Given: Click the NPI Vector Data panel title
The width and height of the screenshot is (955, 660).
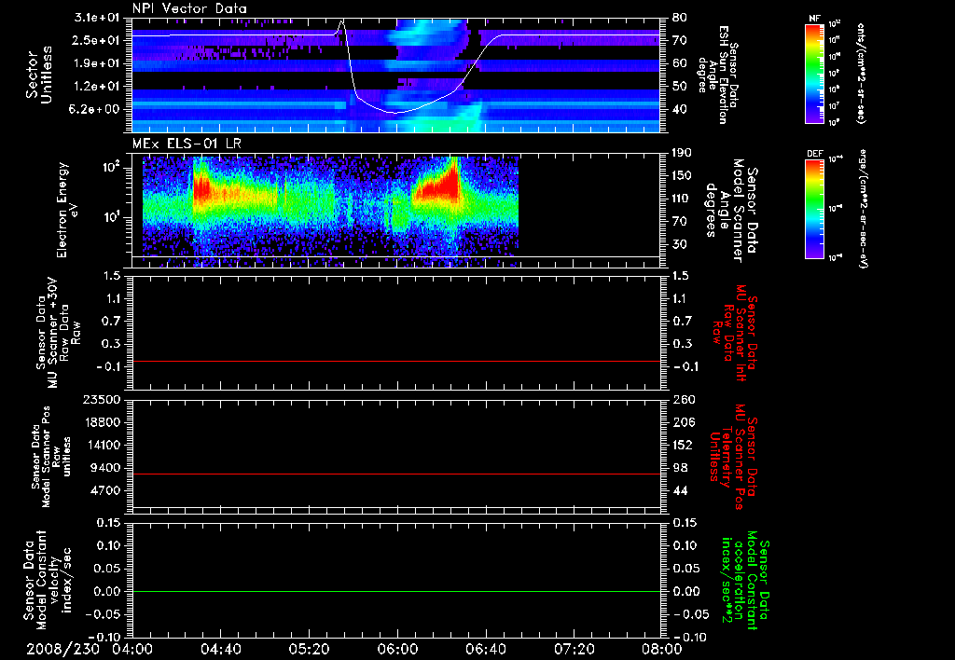Looking at the screenshot, I should 189,8.
